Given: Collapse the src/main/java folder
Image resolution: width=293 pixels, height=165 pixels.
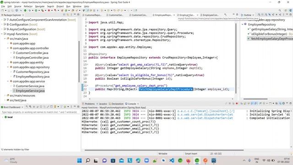Looking at the screenshot, I should pos(5,38).
